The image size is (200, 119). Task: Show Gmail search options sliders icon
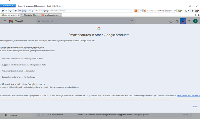(132, 21)
